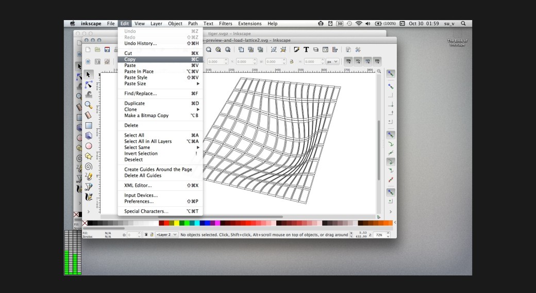Screen dimensions: 536x293
Task: Open Inkscape Preferences tools icon
Action: (358, 50)
